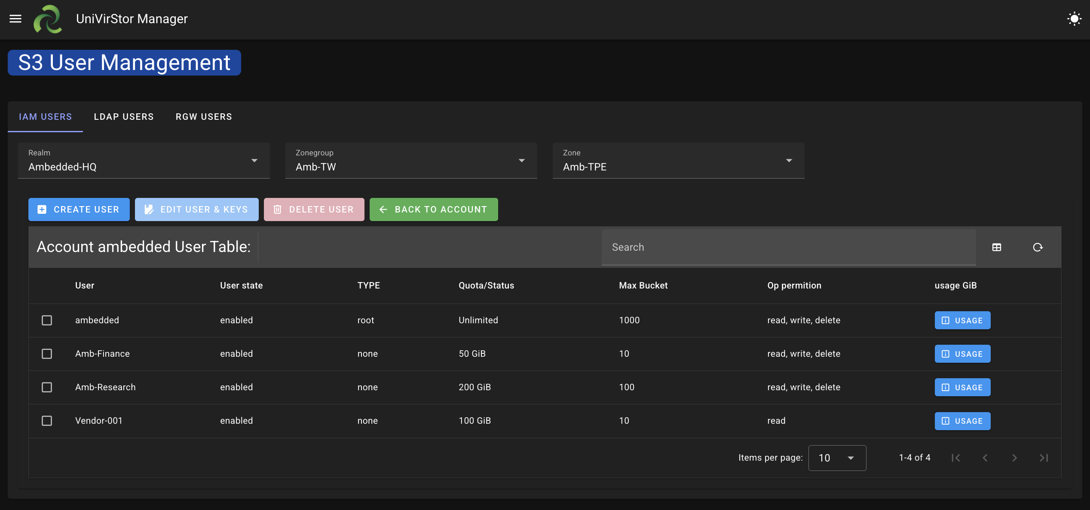The image size is (1090, 510).
Task: Focus the Search field in user table
Action: (x=789, y=247)
